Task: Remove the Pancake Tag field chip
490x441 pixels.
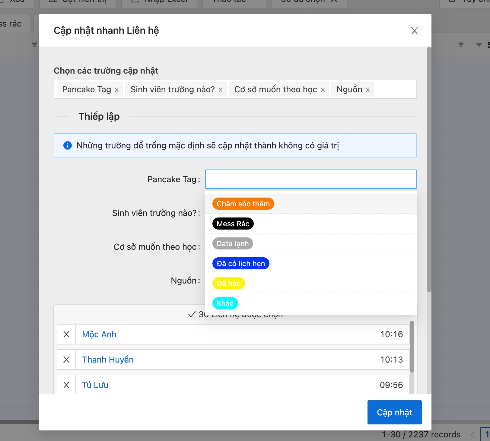Action: [x=117, y=90]
